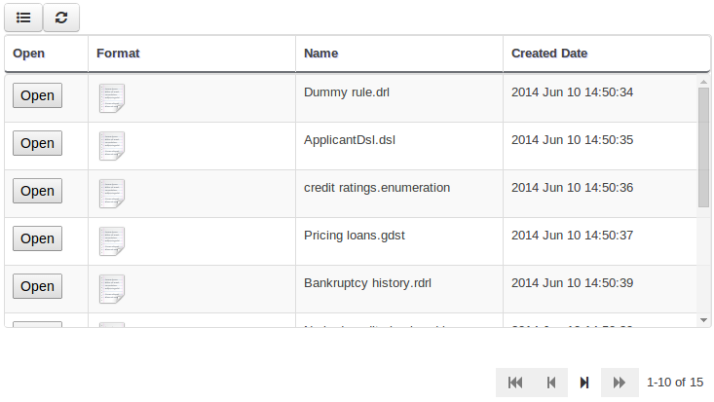Open the Dummy rule.drl file
Viewport: 714px width, 402px height.
[x=37, y=95]
